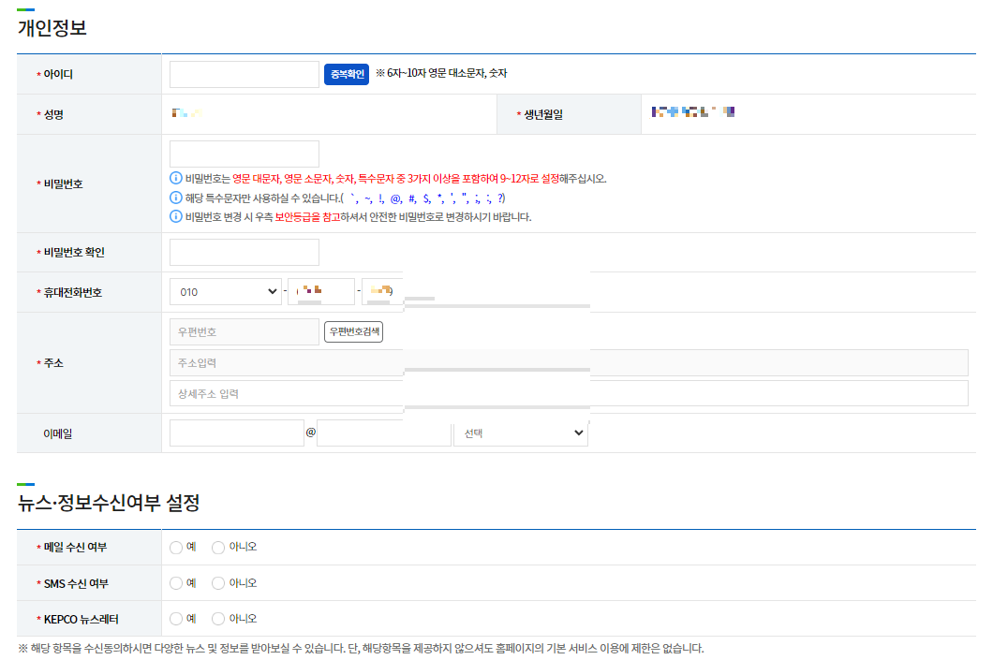The height and width of the screenshot is (660, 993).
Task: Select 아니오 for KEPCO 뉴스레터
Action: 216,618
